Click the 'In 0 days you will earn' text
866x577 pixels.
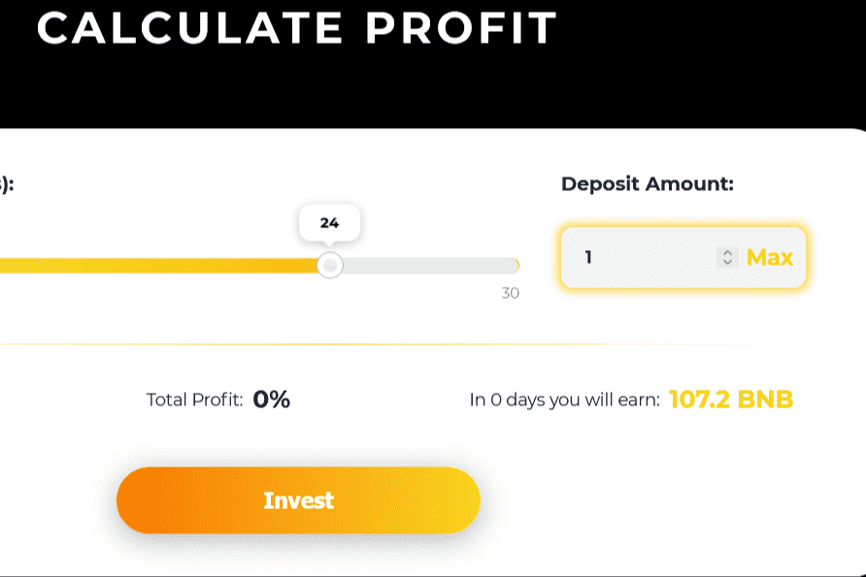564,400
